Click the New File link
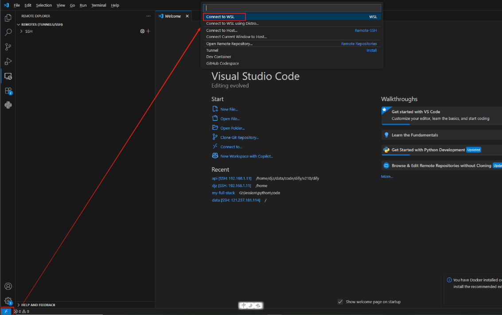The height and width of the screenshot is (315, 502). coord(229,109)
